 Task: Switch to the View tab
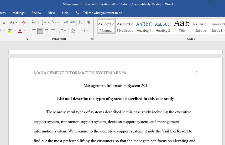(x=51, y=13)
